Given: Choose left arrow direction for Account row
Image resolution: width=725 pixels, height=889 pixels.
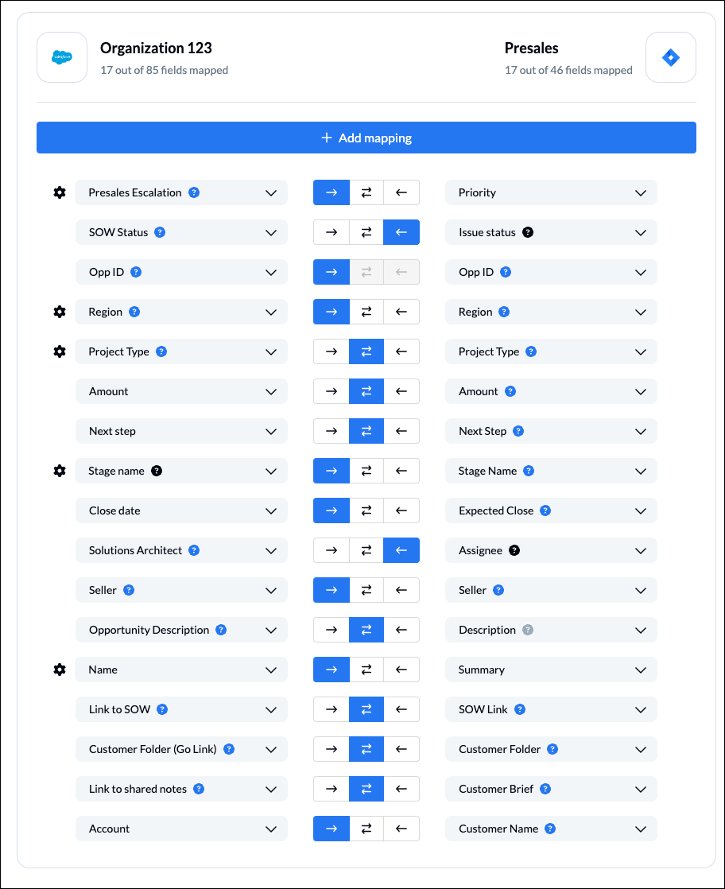Looking at the screenshot, I should coord(401,829).
